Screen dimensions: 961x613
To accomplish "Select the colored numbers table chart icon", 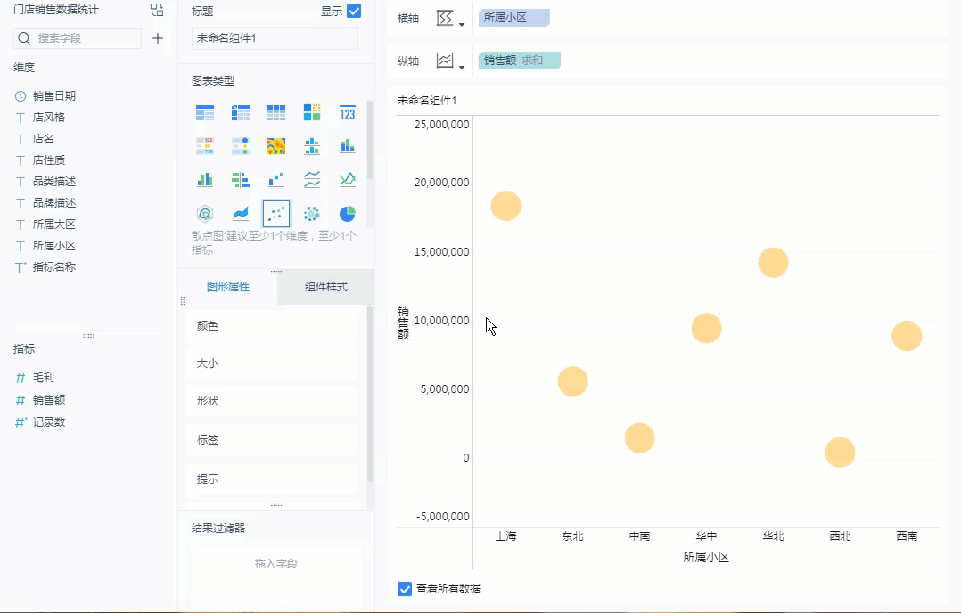I will pos(205,146).
